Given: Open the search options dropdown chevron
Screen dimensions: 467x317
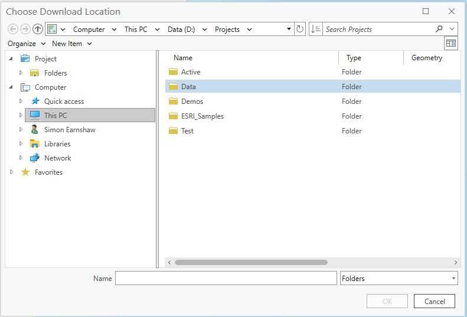Looking at the screenshot, I should (452, 29).
